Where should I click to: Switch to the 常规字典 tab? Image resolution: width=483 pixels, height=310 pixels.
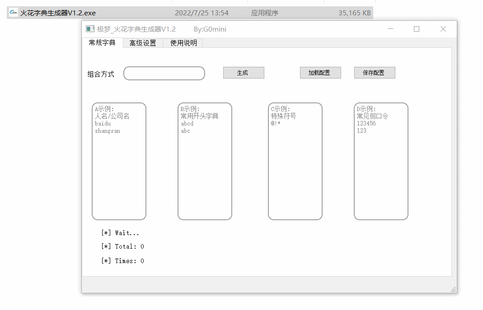(102, 43)
